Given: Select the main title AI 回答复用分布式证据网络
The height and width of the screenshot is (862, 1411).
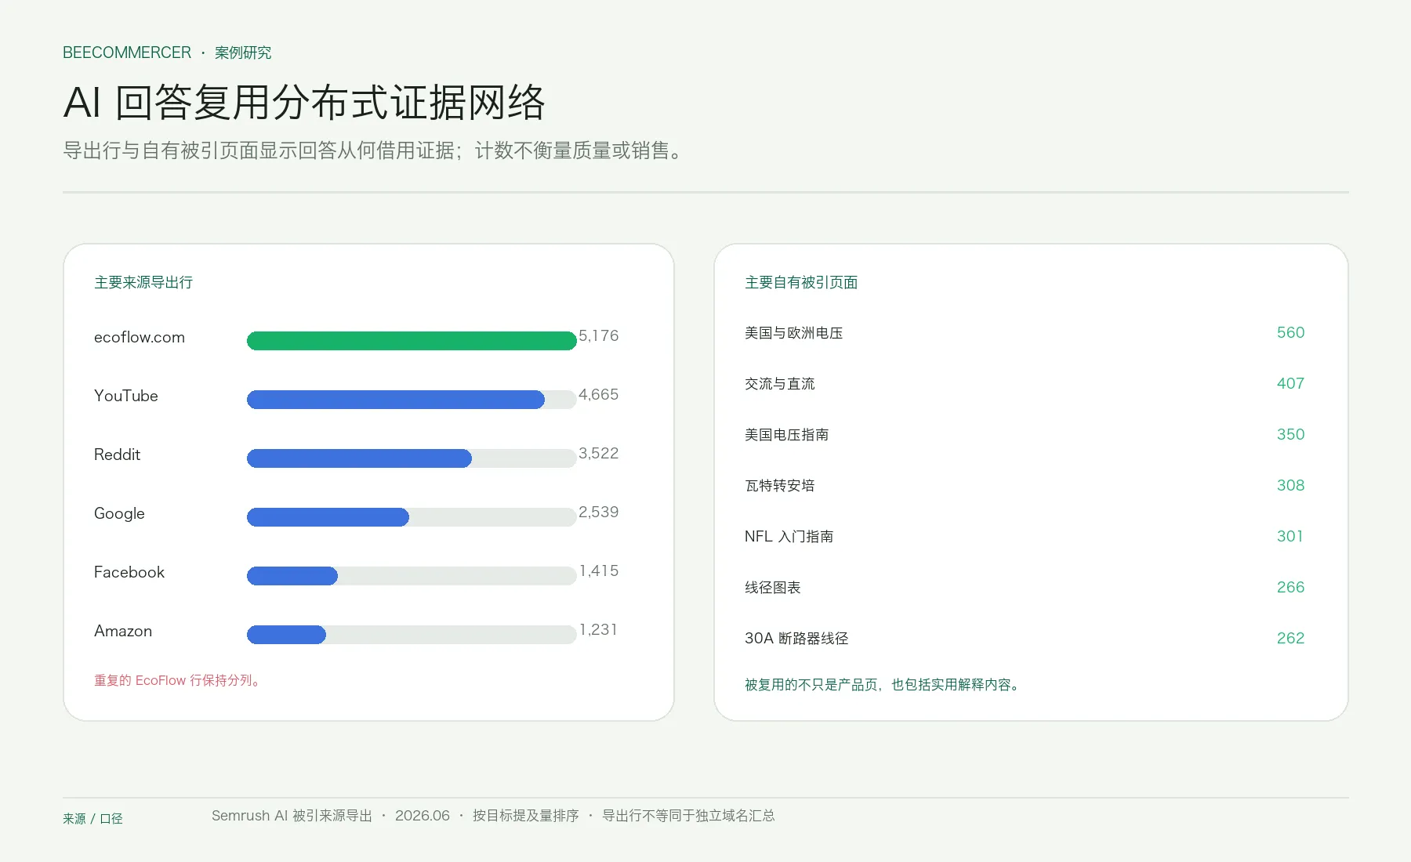Looking at the screenshot, I should coord(304,103).
